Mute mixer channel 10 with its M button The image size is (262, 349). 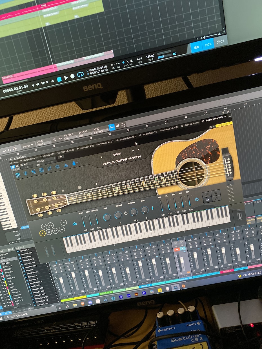[x=176, y=246]
